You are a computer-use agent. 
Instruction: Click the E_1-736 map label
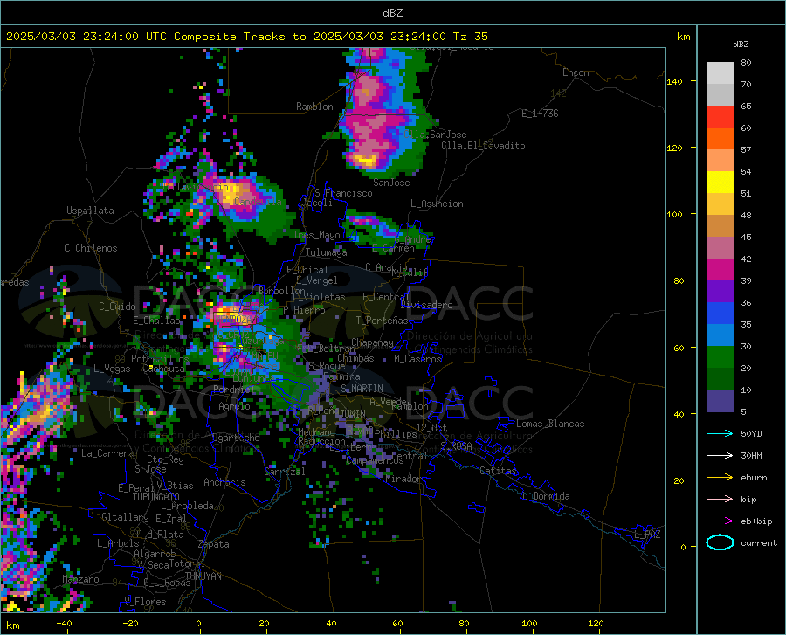point(540,114)
